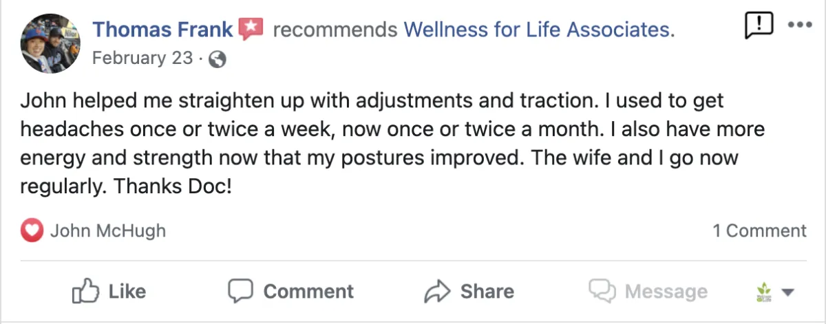
Task: Click the Message chat bubbles icon
Action: 602,291
